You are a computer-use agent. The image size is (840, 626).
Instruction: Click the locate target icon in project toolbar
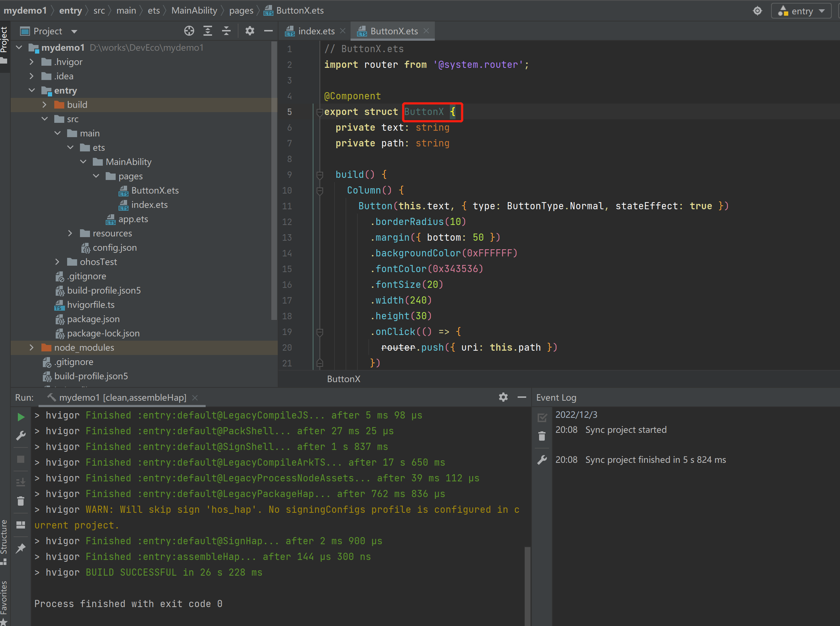tap(189, 31)
